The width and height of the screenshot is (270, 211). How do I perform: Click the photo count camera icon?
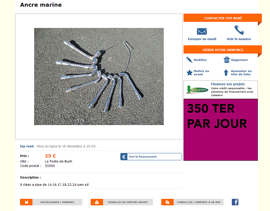coord(155,37)
